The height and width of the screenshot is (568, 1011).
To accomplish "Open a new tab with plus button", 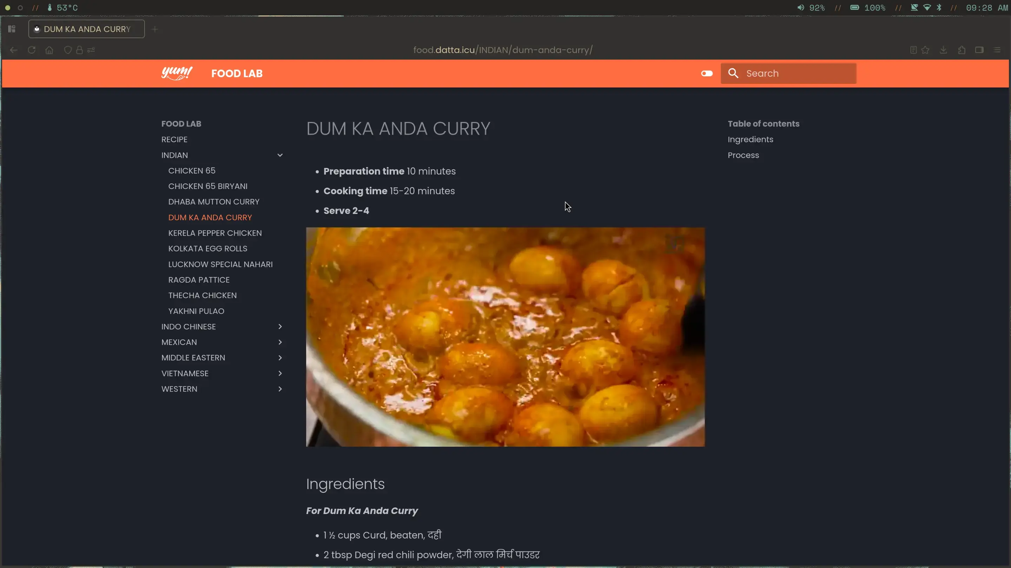I will (x=155, y=29).
